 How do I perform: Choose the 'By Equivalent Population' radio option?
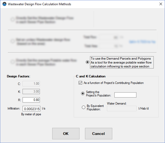click(83, 107)
